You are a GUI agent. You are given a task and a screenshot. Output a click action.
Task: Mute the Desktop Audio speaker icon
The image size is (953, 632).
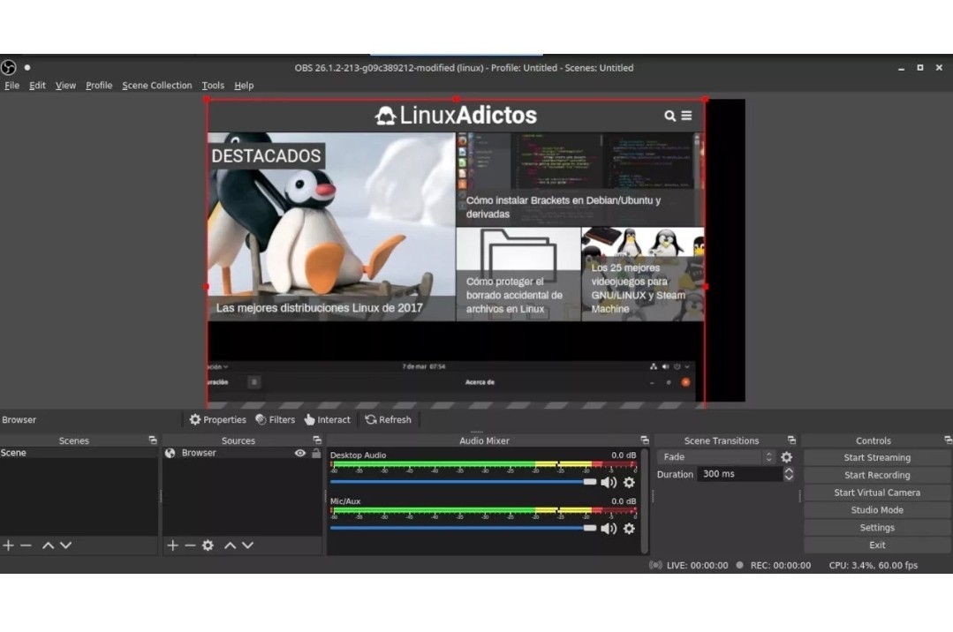click(x=609, y=482)
